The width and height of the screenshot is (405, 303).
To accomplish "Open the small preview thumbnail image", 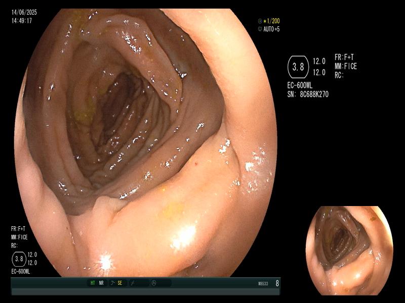I will [x=350, y=250].
